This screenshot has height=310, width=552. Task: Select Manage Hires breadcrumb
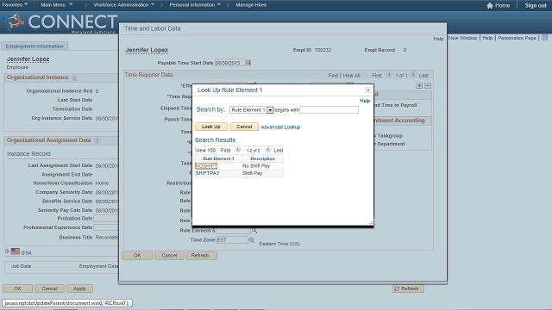(x=251, y=5)
